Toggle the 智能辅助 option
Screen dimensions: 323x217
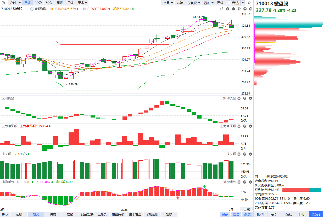(x=39, y=9)
